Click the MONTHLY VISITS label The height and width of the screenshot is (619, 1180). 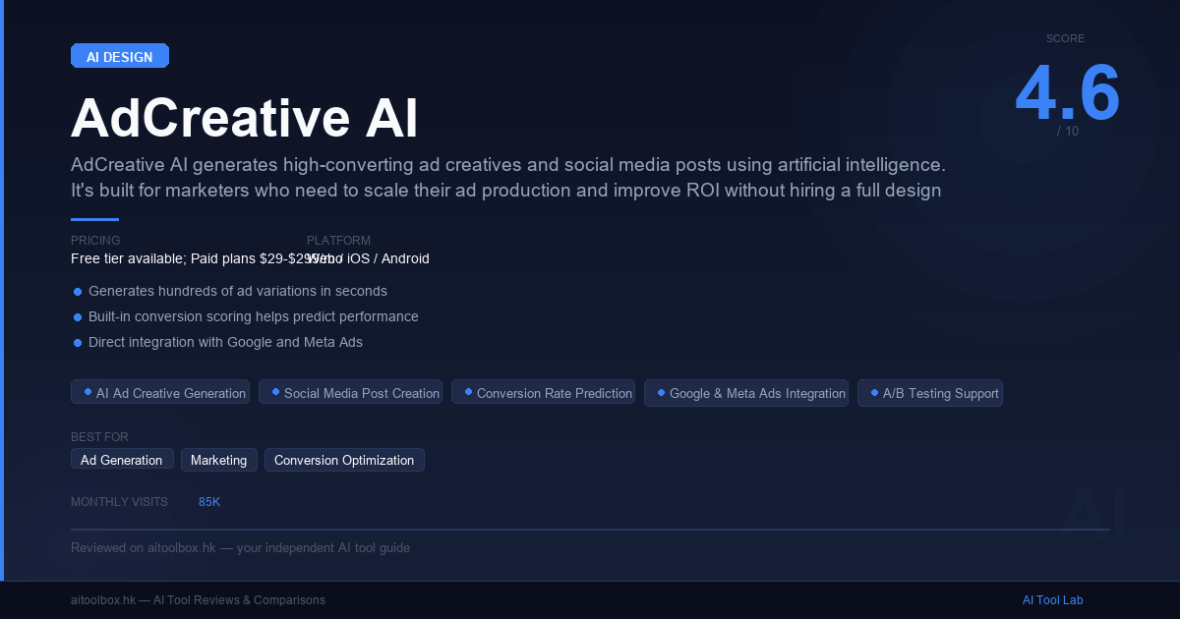click(119, 502)
